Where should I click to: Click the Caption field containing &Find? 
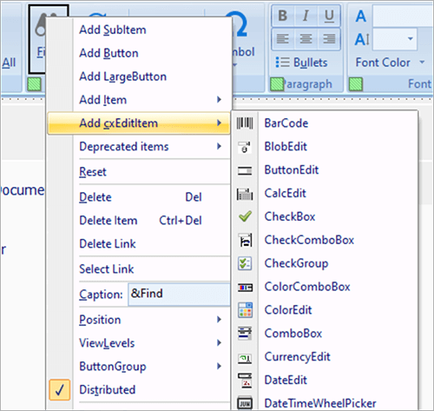coord(179,294)
